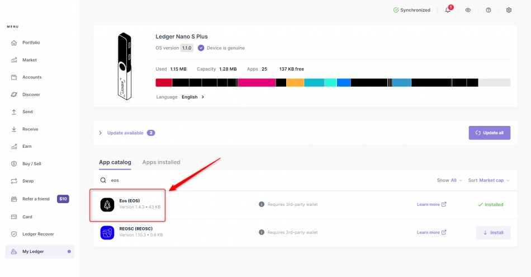The image size is (531, 277).
Task: Click the update count badge 2
Action: click(151, 133)
